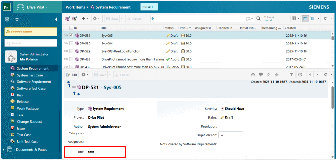Open the history clock icon

pyautogui.click(x=300, y=75)
